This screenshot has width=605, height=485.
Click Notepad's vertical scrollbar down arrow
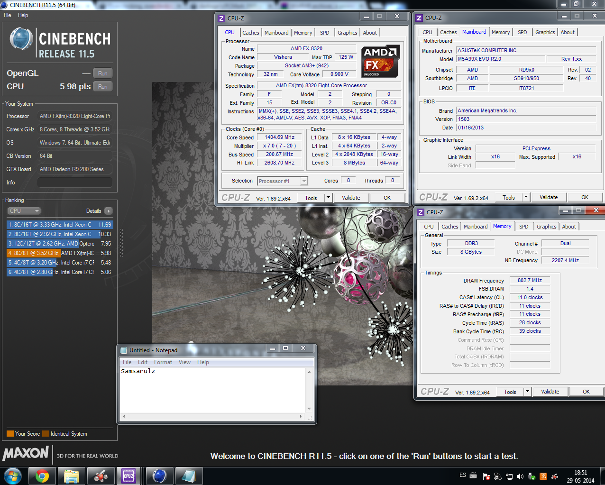(x=309, y=408)
